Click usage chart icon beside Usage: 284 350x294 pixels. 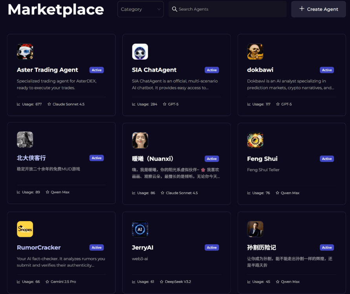(134, 104)
